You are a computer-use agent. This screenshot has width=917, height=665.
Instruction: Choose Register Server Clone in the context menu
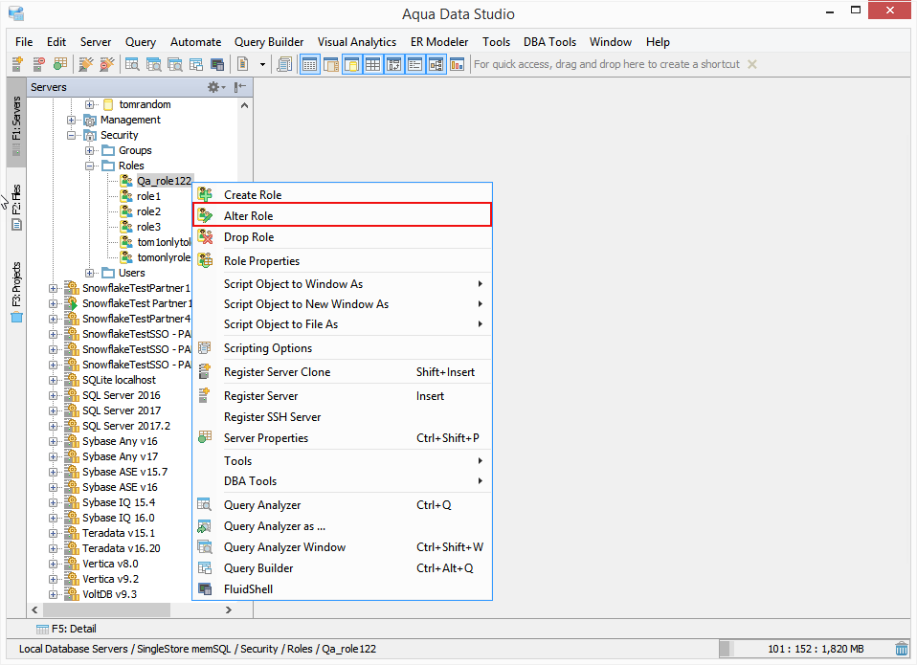(342, 372)
